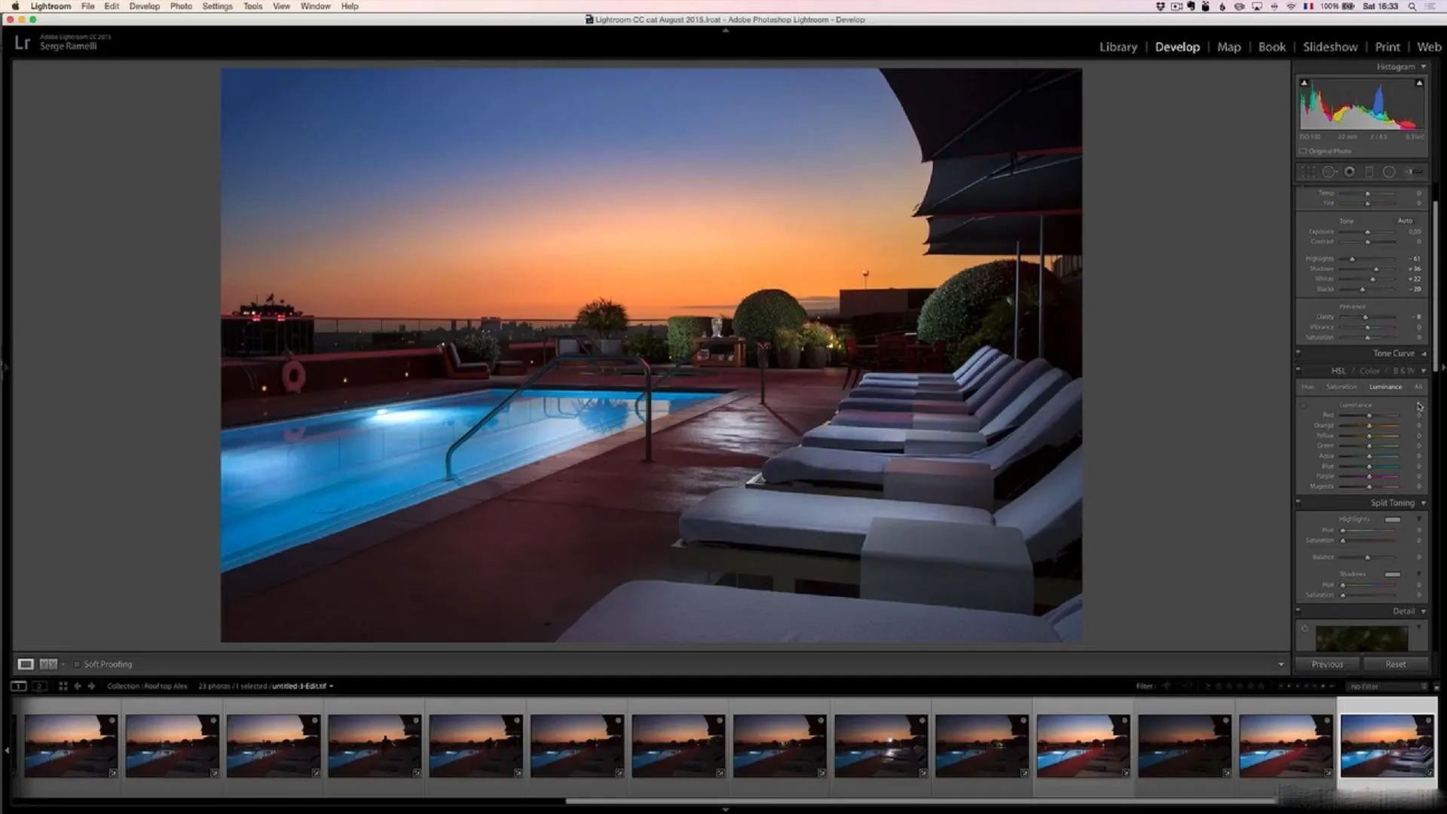Click the Settings menu item

coord(216,6)
